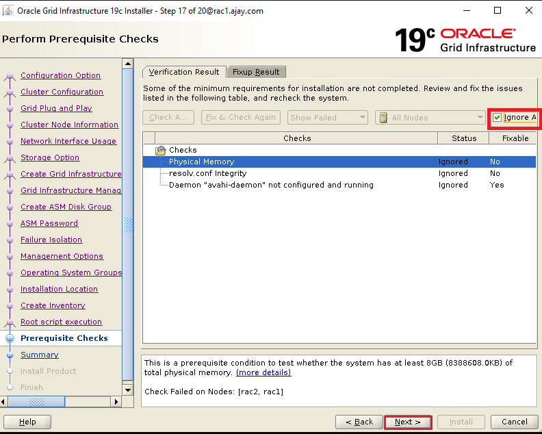This screenshot has height=434, width=542.
Task: Click the Fix & Check Again button
Action: (241, 118)
